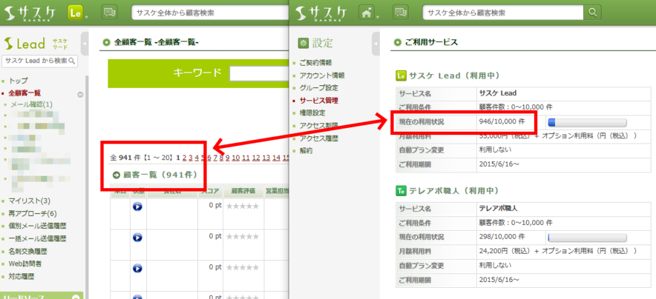The width and height of the screenshot is (656, 299).
Task: Click the magnifier search button in settings window
Action: point(592,13)
